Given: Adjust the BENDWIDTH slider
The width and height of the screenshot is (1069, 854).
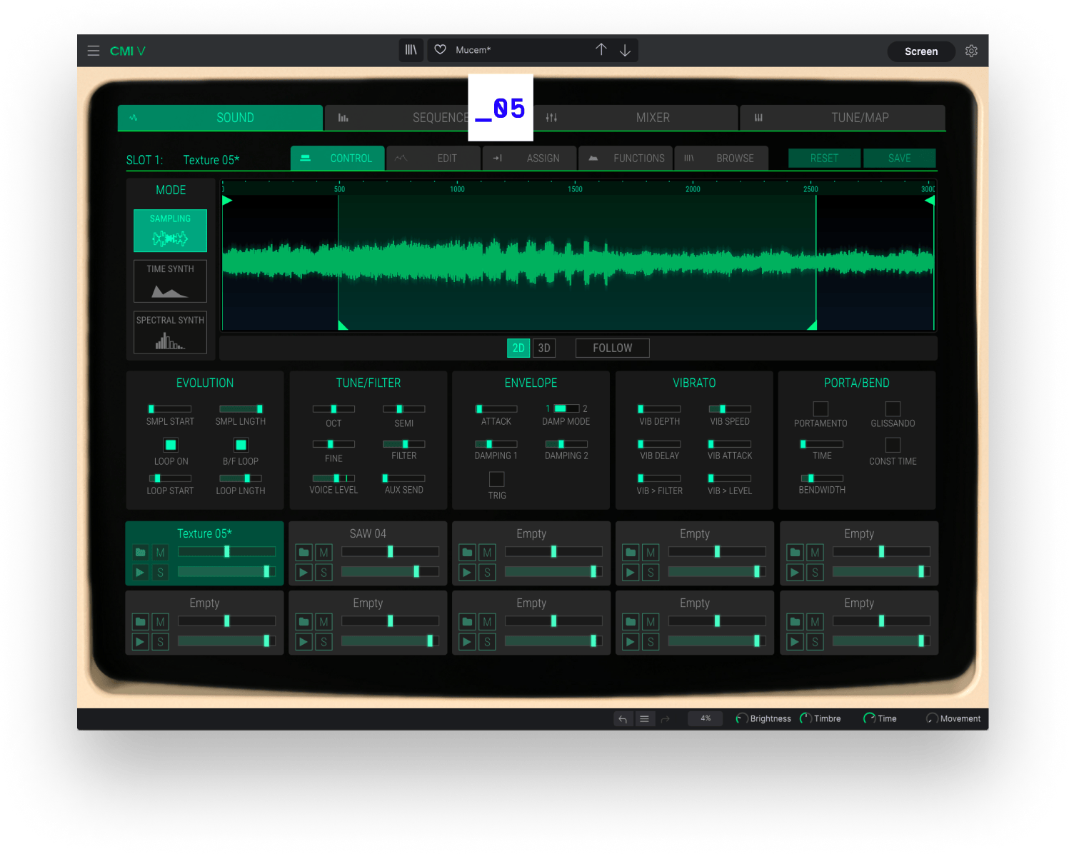Looking at the screenshot, I should pos(822,478).
